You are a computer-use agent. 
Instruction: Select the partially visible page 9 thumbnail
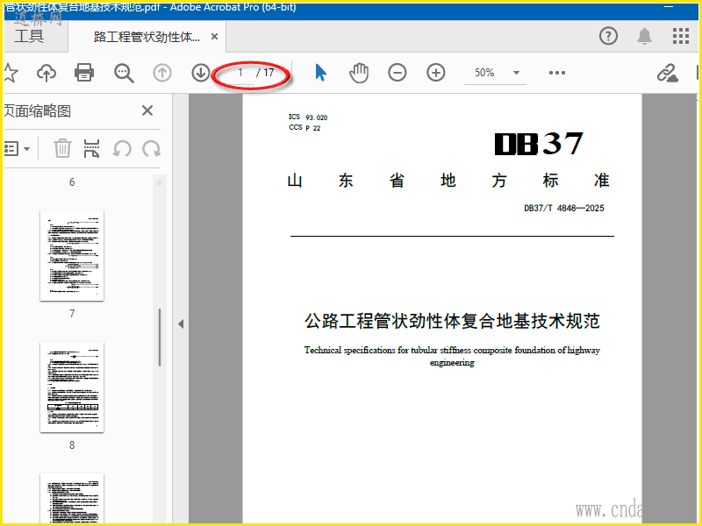pyautogui.click(x=72, y=498)
